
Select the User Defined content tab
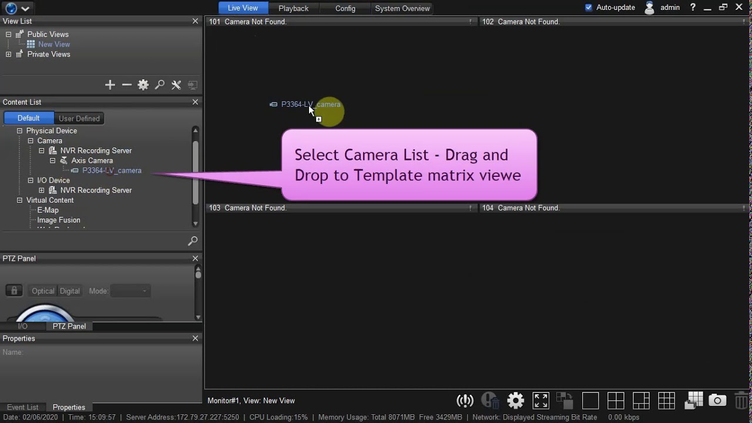click(x=79, y=118)
